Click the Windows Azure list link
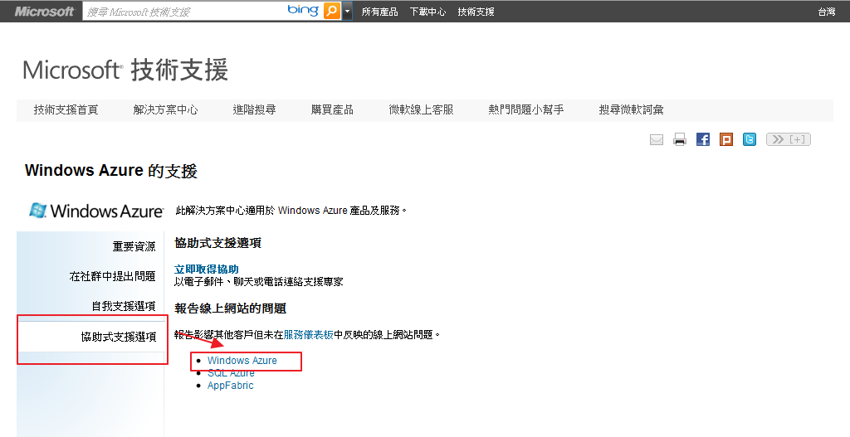850x437 pixels. pyautogui.click(x=242, y=361)
